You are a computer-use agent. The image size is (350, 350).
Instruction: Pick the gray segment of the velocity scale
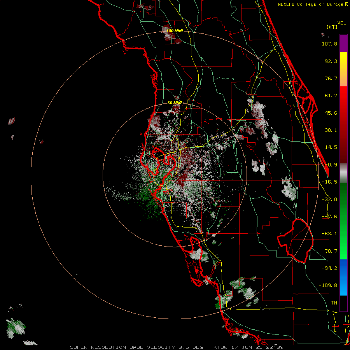pyautogui.click(x=343, y=173)
